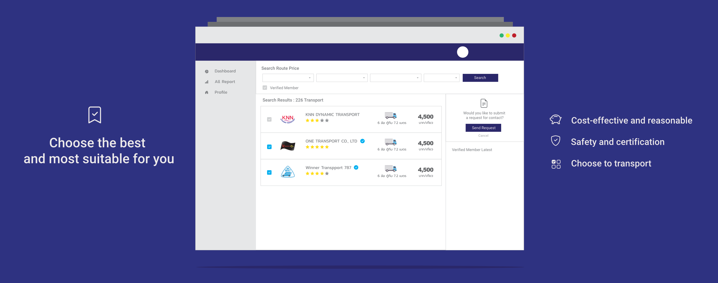Click the truck icon in the KNN row
718x283 pixels.
tap(391, 115)
